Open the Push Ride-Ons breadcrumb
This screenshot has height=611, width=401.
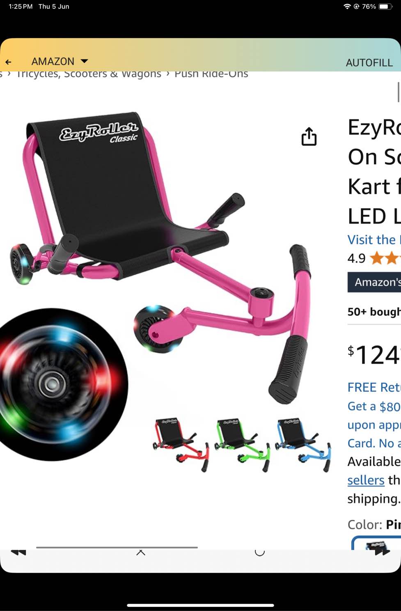pos(211,74)
